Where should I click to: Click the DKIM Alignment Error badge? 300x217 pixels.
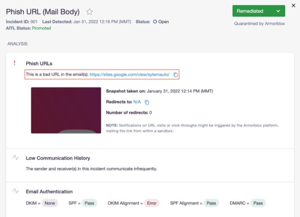point(152,203)
